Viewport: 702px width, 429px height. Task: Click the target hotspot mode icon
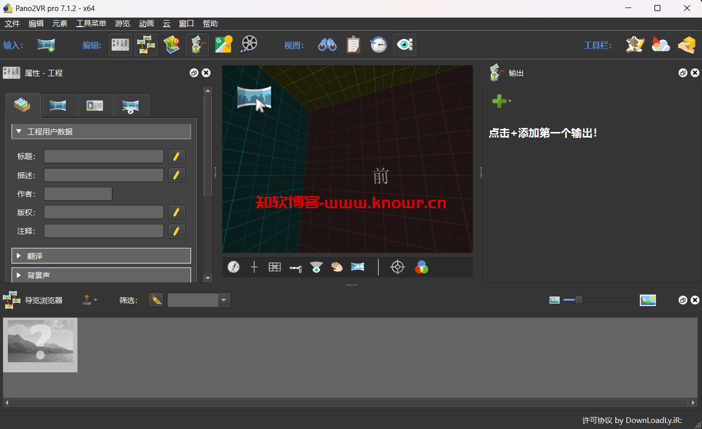[x=398, y=267]
